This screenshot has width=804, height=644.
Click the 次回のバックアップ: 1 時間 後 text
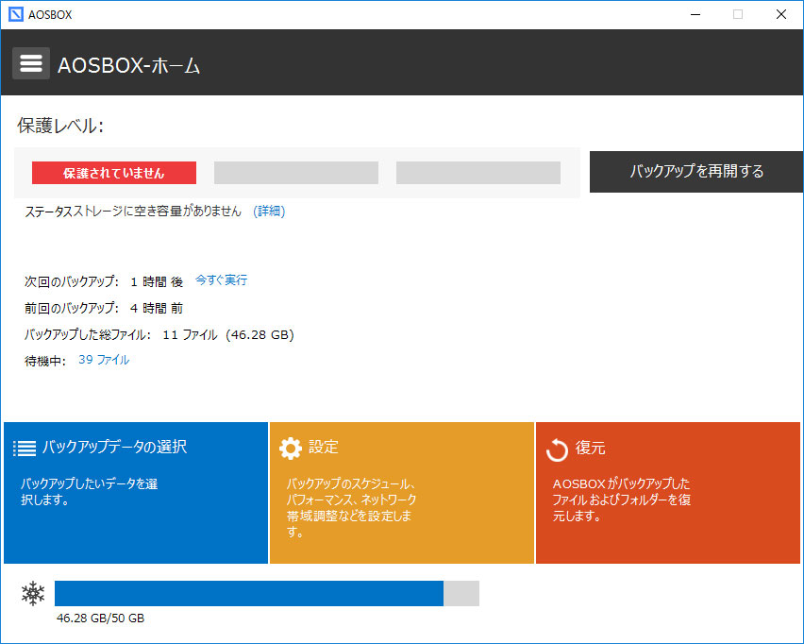pos(104,281)
